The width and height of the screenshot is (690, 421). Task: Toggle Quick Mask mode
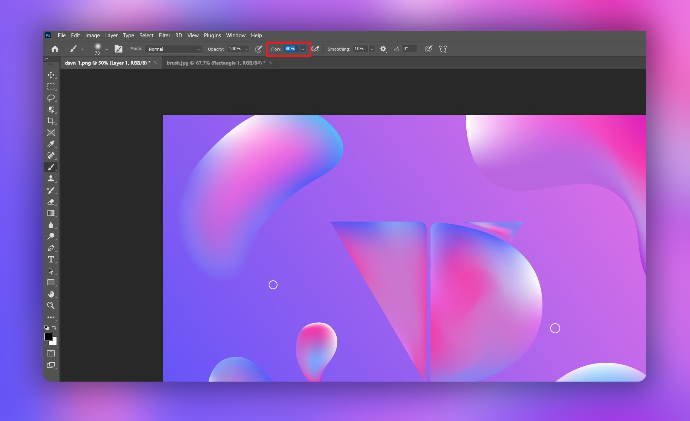[x=51, y=354]
